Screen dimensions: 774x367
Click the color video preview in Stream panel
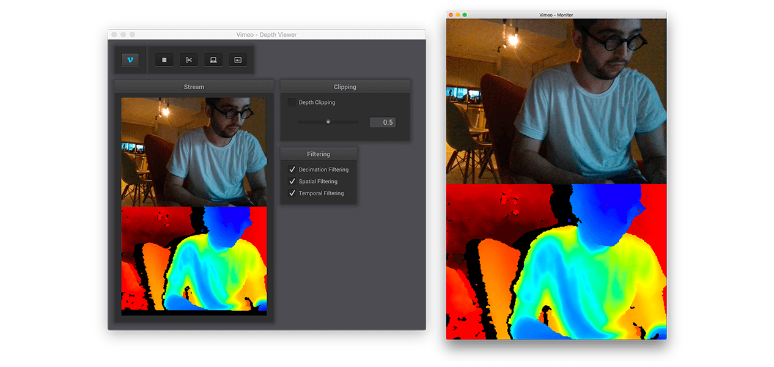click(194, 152)
